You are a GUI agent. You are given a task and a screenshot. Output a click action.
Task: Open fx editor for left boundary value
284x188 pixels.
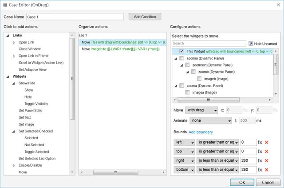(260, 143)
